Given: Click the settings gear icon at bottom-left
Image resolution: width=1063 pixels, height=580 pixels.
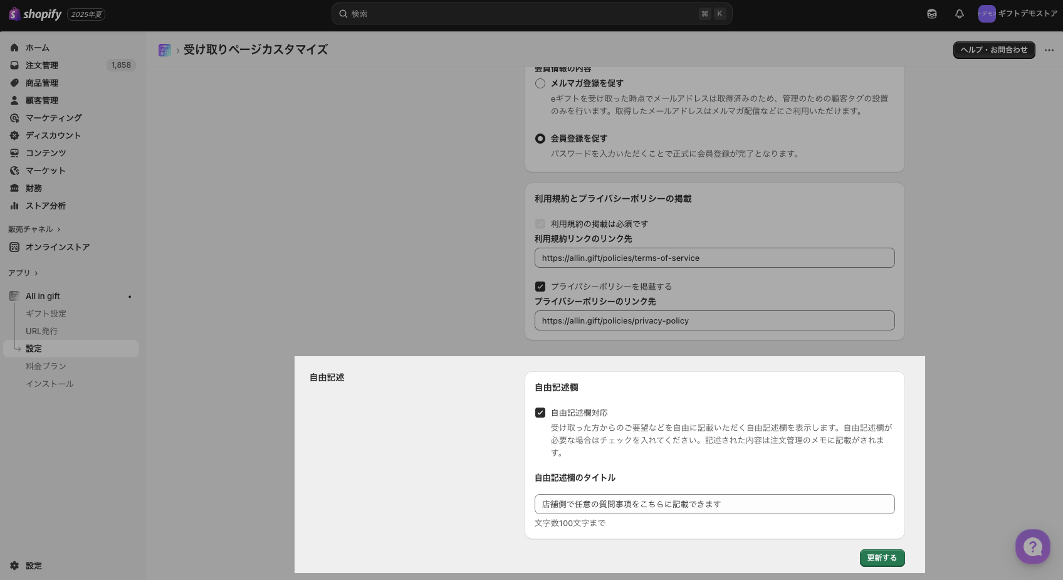Looking at the screenshot, I should (x=14, y=566).
